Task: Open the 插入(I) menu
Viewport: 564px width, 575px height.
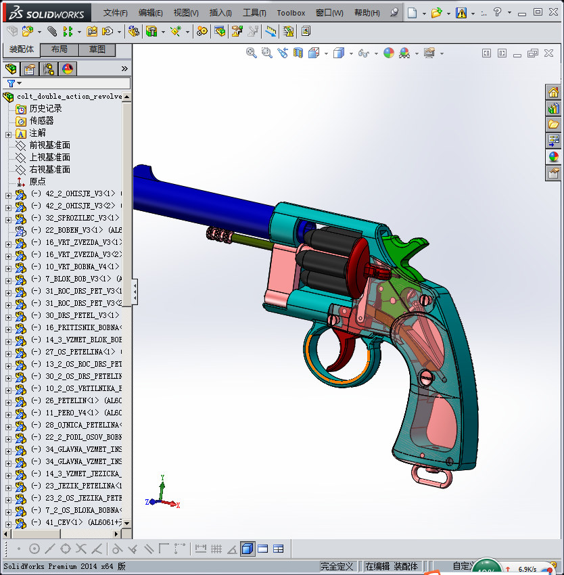Action: point(220,13)
